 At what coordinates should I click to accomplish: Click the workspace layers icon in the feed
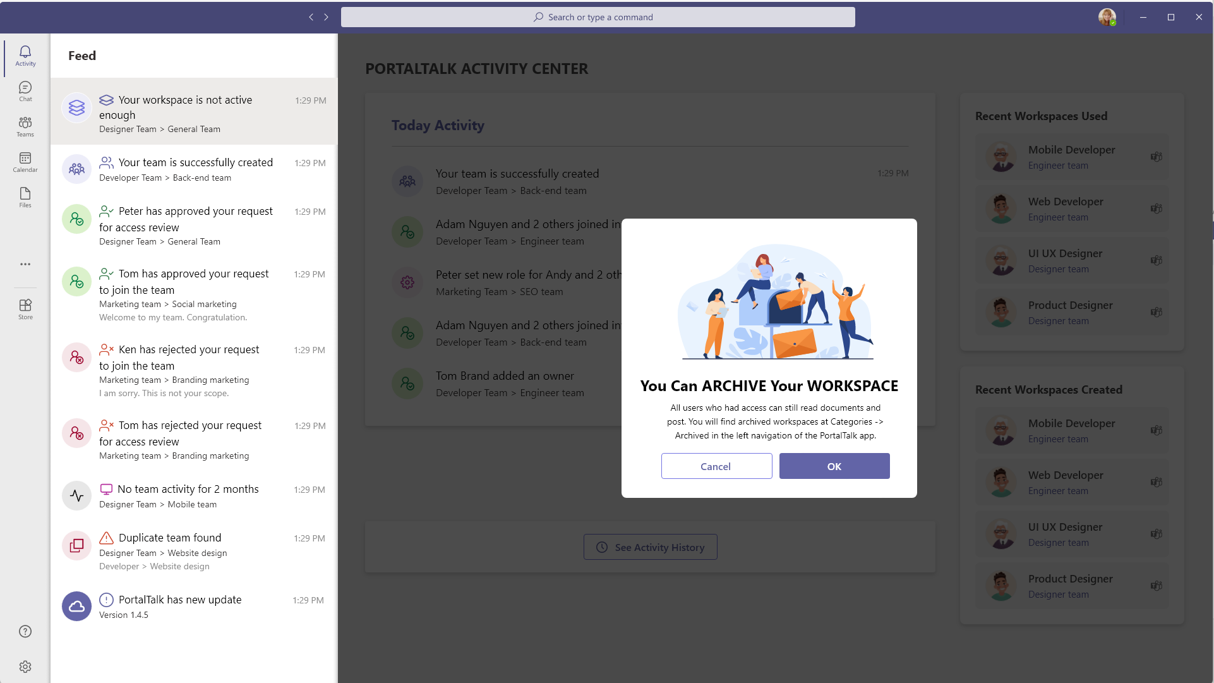pyautogui.click(x=76, y=108)
